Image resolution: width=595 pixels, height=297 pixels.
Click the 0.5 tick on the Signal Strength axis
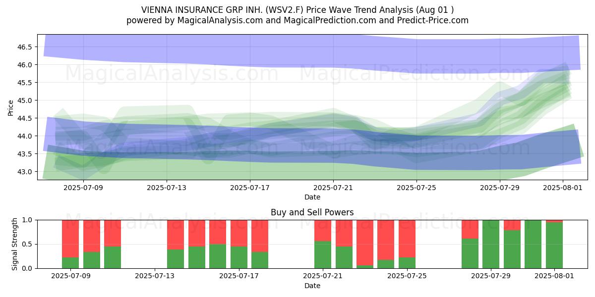point(28,244)
